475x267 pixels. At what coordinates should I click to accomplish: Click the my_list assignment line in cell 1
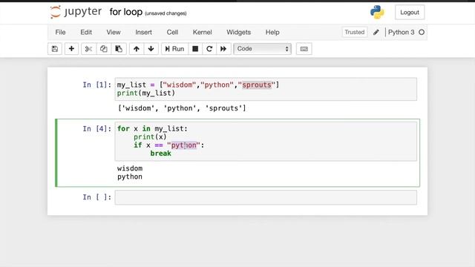pyautogui.click(x=198, y=85)
